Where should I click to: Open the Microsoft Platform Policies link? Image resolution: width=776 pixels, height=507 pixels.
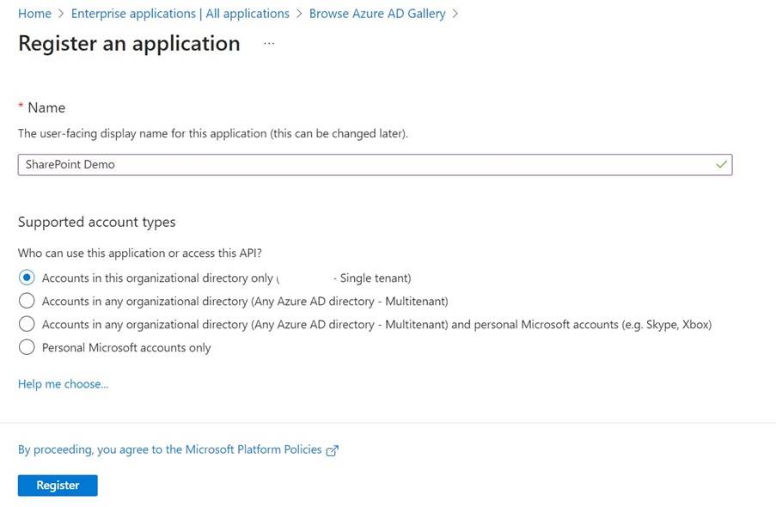[x=170, y=449]
